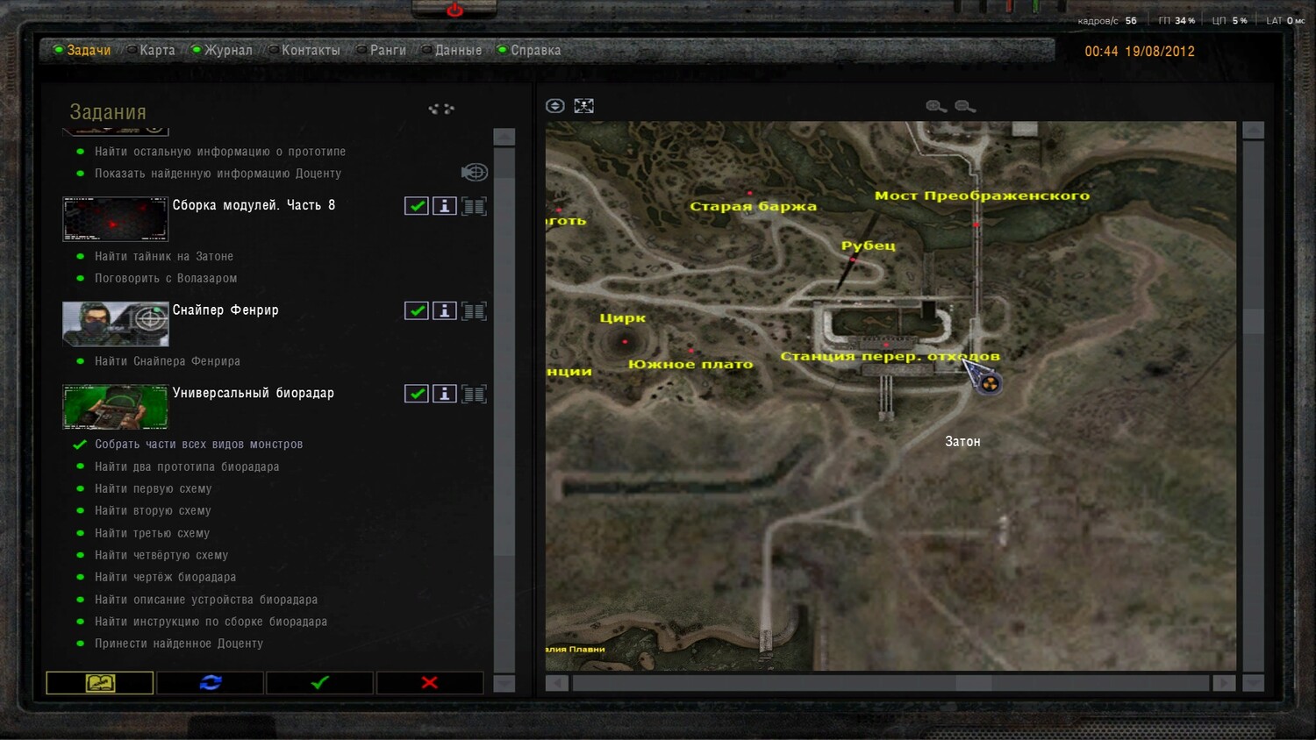Show completed tasks with green check button
1316x740 pixels.
pyautogui.click(x=319, y=682)
